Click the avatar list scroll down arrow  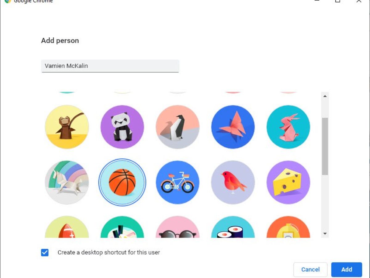[325, 234]
